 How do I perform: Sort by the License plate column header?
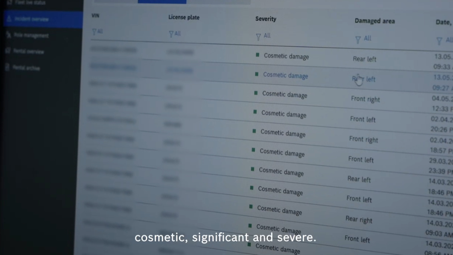[184, 17]
